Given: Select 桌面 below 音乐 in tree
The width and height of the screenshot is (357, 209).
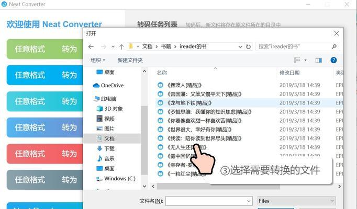Looking at the screenshot, I should (105, 168).
